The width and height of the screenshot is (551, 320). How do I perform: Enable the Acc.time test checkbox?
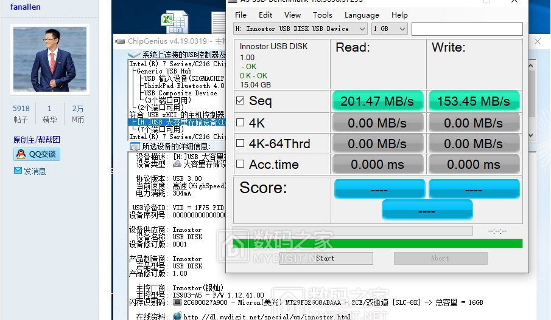(x=240, y=164)
